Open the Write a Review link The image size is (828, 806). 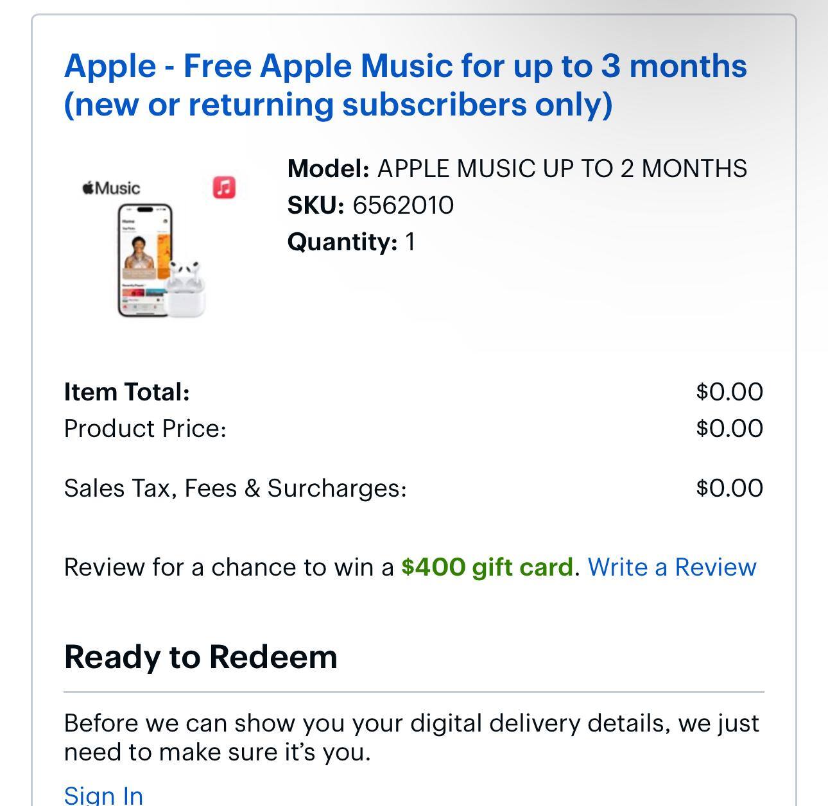(673, 567)
